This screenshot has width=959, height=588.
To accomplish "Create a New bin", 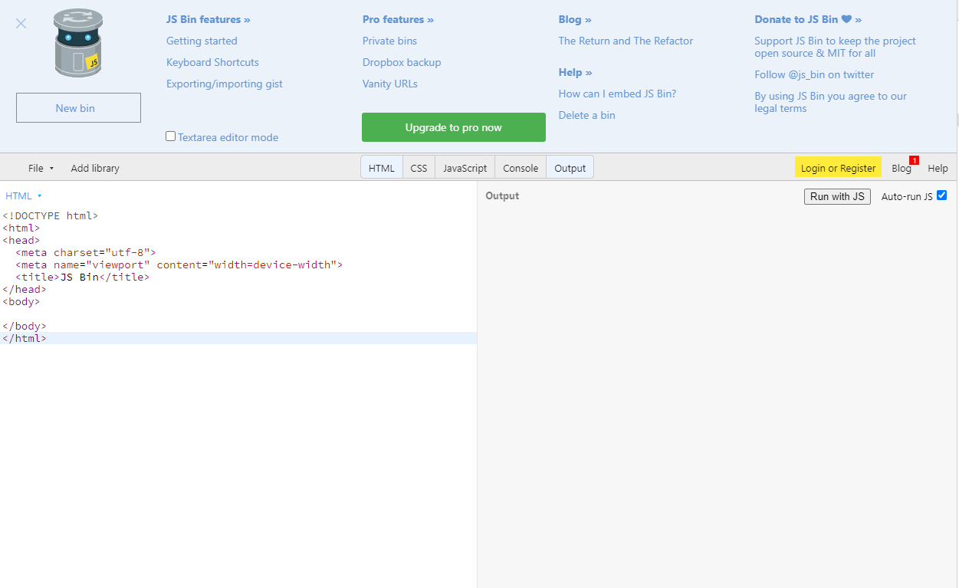I will (x=78, y=108).
